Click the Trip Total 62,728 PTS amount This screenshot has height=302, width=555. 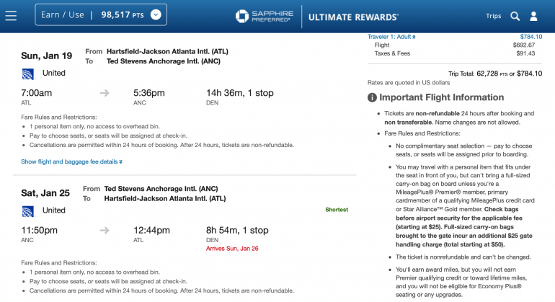pos(487,73)
